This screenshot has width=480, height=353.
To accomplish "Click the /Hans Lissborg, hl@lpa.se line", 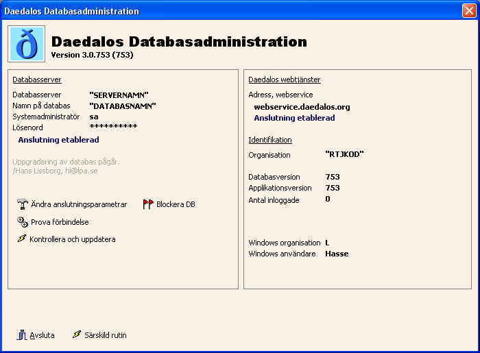I will 55,171.
